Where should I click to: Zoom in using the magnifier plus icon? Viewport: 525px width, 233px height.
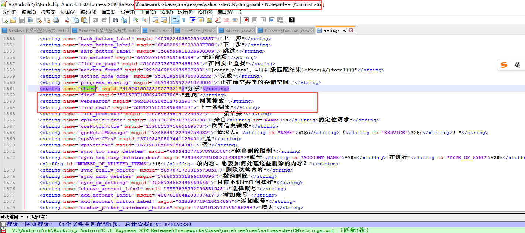(136, 20)
